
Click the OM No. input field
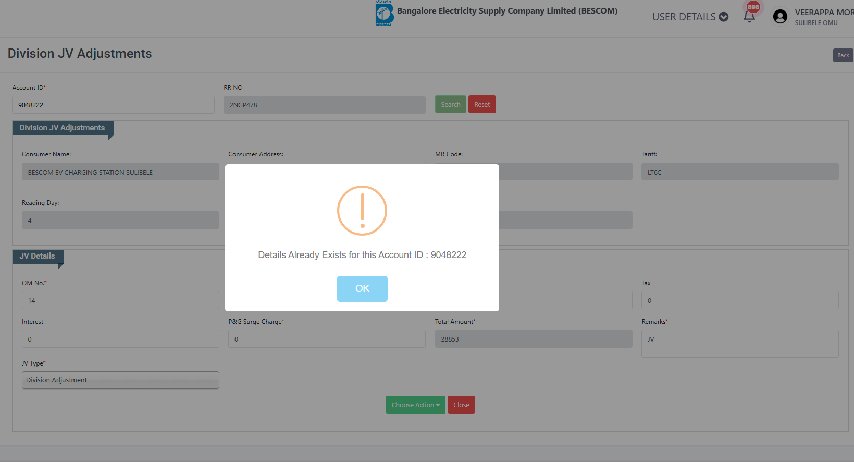(x=120, y=300)
